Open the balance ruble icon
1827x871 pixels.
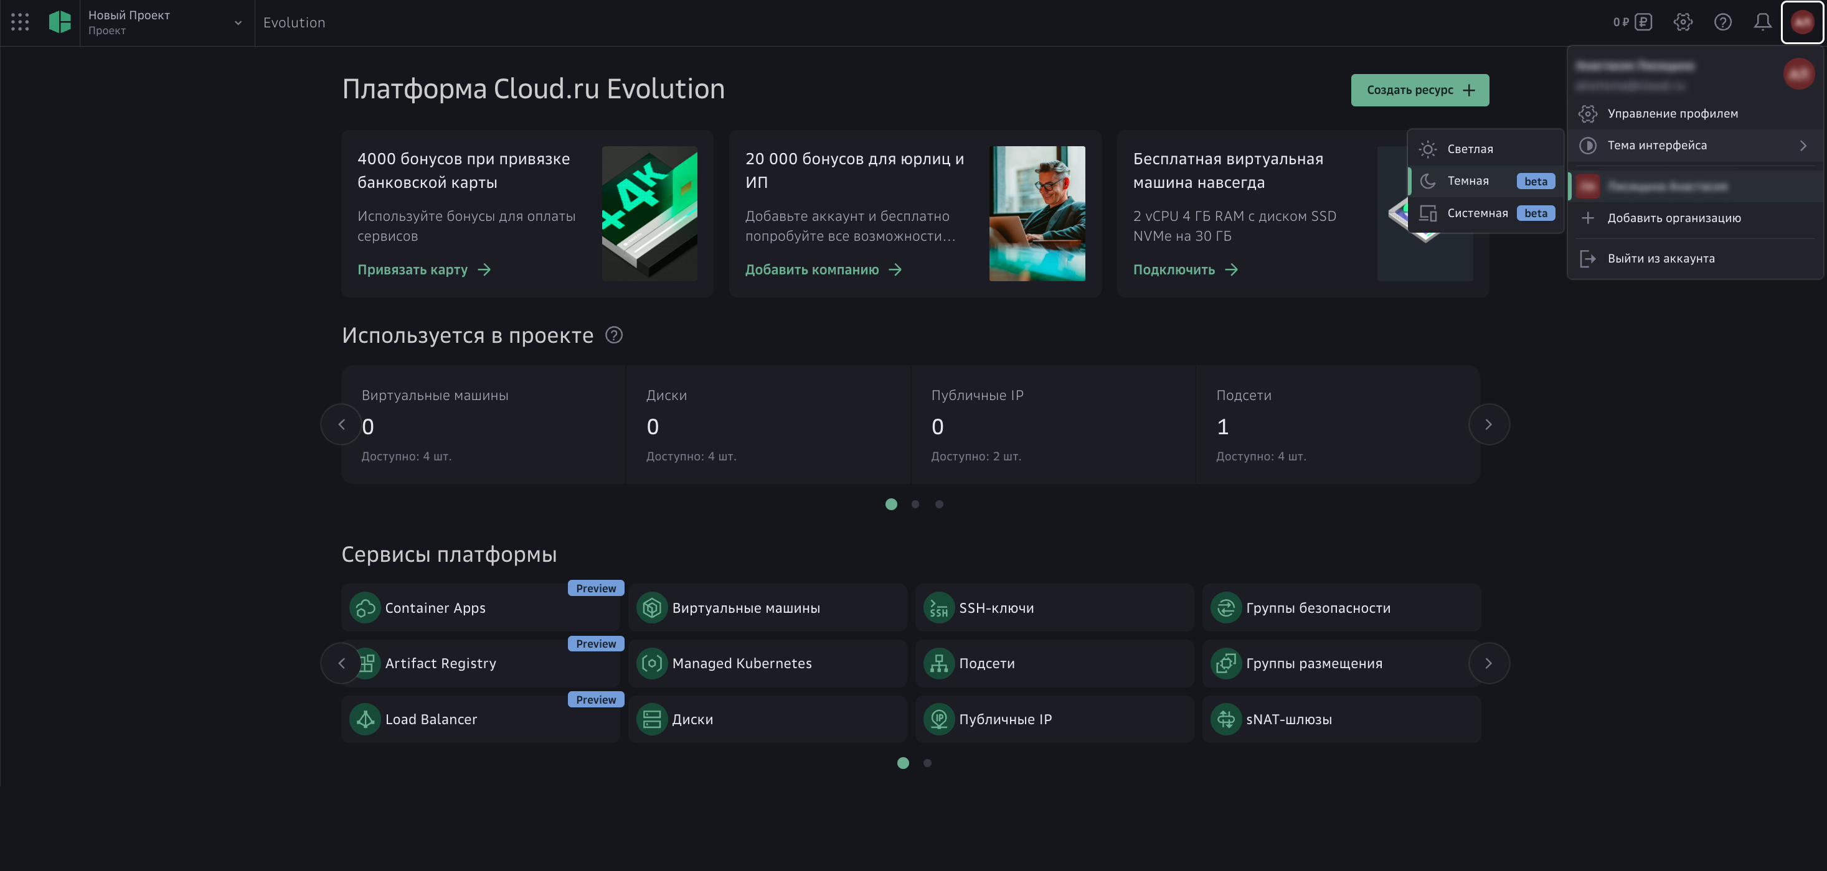[x=1643, y=22]
